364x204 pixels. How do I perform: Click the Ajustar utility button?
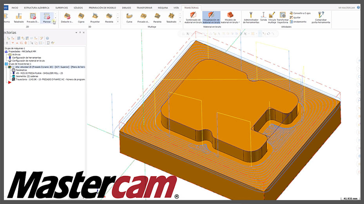click(295, 17)
